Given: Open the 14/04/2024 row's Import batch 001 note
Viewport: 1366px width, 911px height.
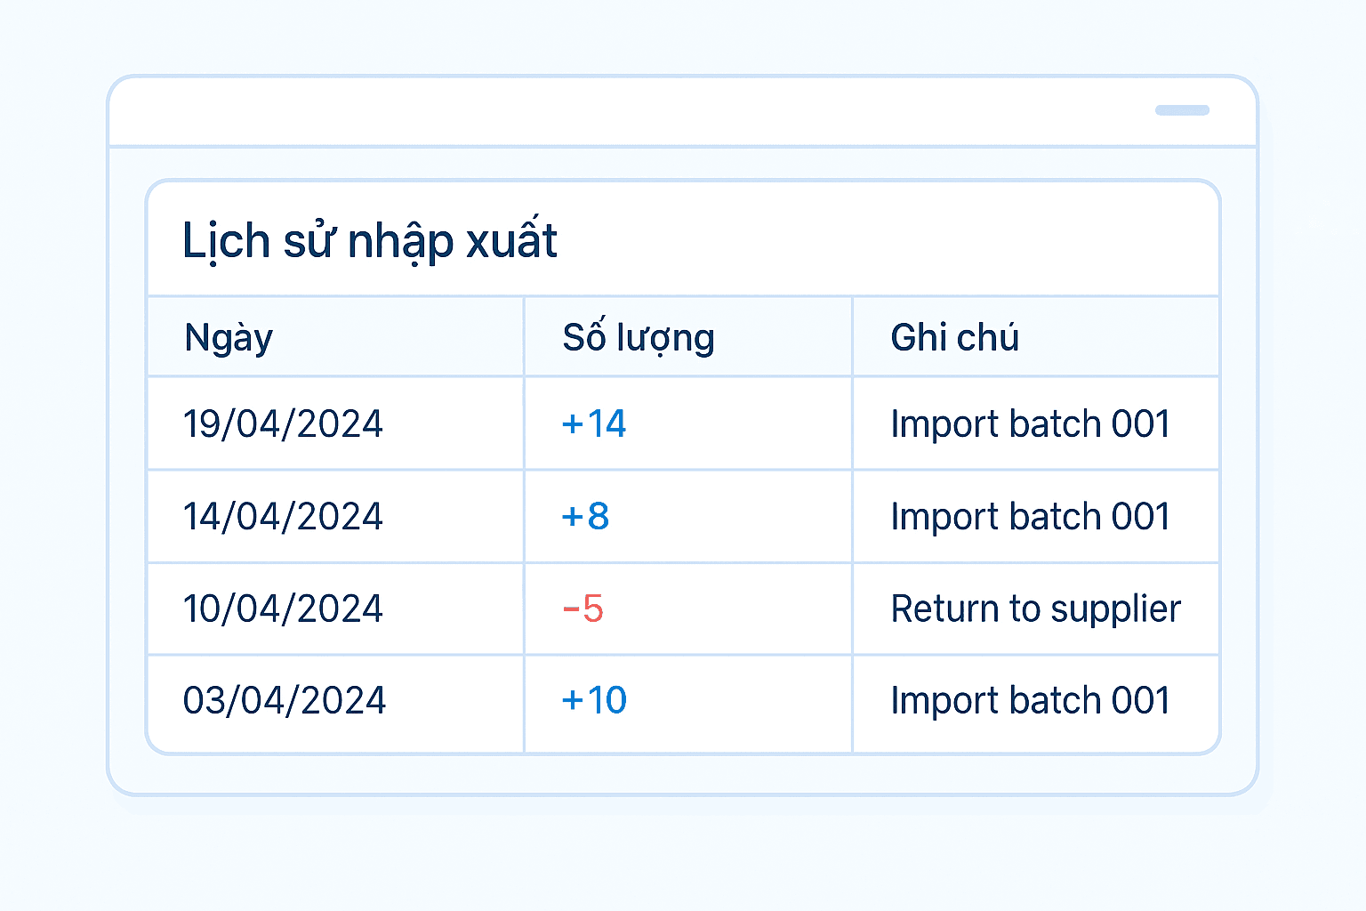Looking at the screenshot, I should pyautogui.click(x=1030, y=517).
